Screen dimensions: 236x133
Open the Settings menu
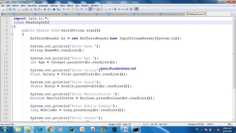click(54, 6)
